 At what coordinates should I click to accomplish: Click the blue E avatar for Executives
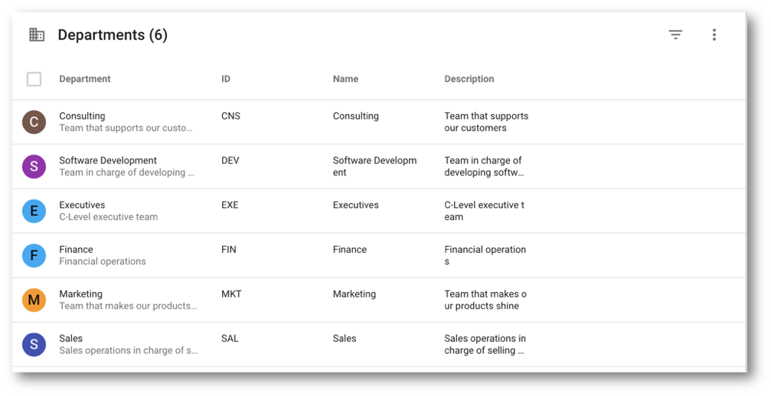coord(34,211)
